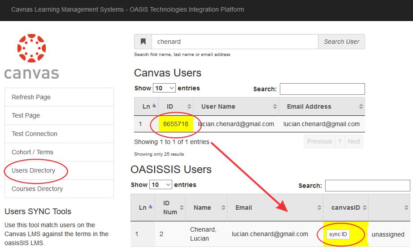Click the Users SYNC Tools heading
This screenshot has height=250, width=413.
pos(38,212)
